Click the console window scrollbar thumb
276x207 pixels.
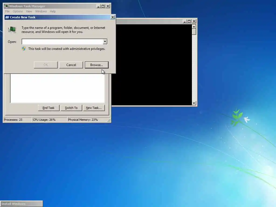(194, 32)
